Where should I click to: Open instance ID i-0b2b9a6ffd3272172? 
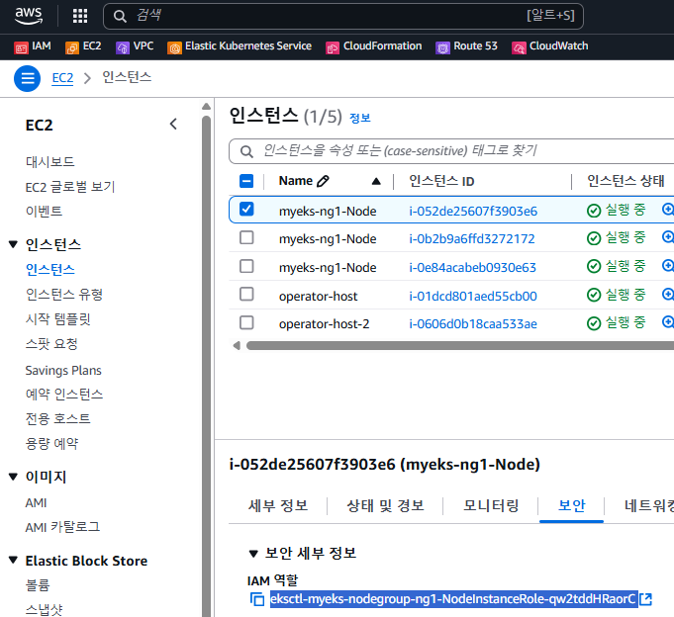click(472, 238)
